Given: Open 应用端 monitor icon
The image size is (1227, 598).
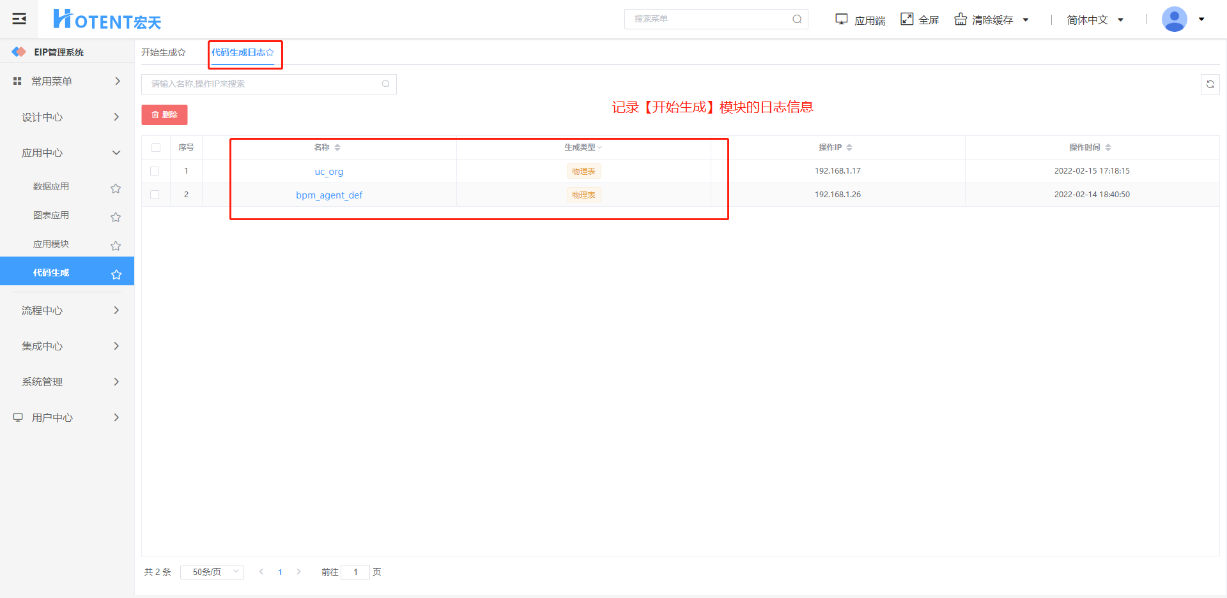Looking at the screenshot, I should coord(842,19).
